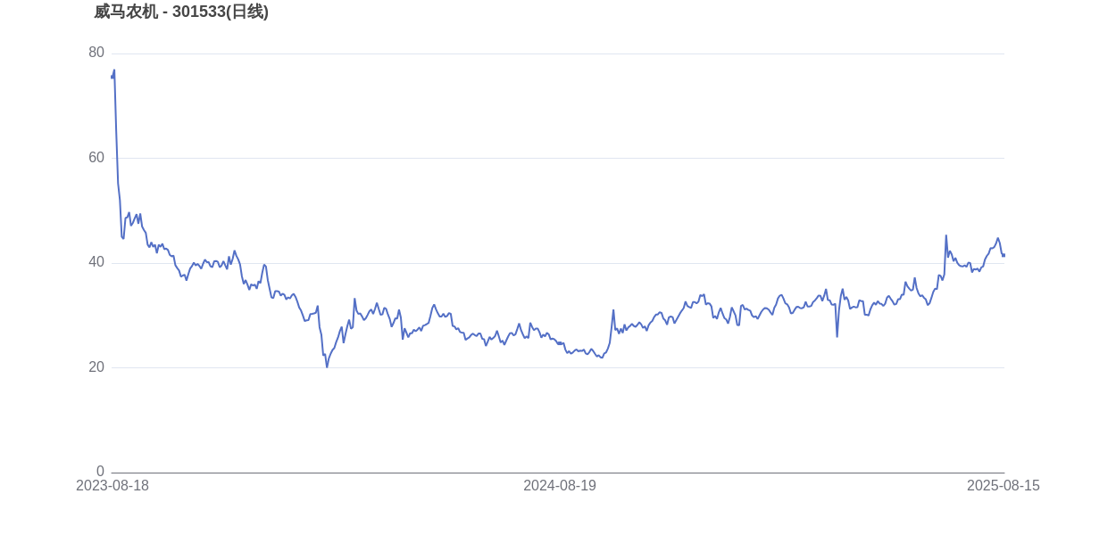
Task: Click the sharp spike above 45 near chart's right
Action: (946, 236)
